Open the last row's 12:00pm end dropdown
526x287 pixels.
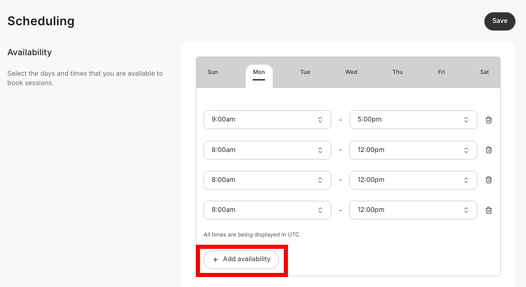tap(413, 210)
